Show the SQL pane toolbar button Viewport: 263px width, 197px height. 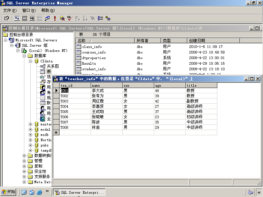pyautogui.click(x=32, y=18)
